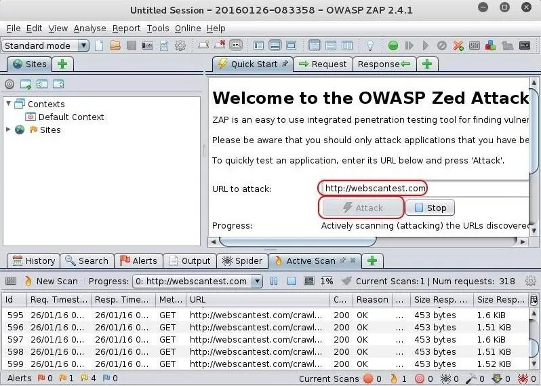Click green plus next to Sites tab
541x386 pixels.
point(62,64)
